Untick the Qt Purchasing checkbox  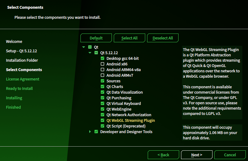tap(102, 98)
